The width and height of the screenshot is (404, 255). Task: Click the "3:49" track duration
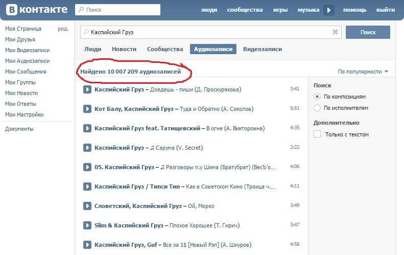(295, 205)
